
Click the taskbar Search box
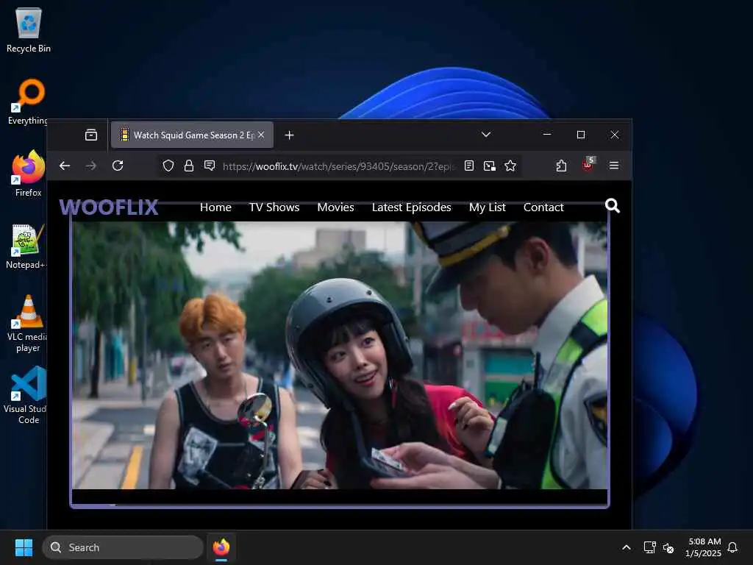(x=123, y=547)
